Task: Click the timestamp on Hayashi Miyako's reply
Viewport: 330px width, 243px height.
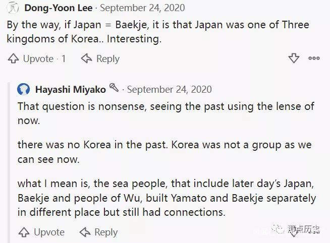Action: [169, 90]
